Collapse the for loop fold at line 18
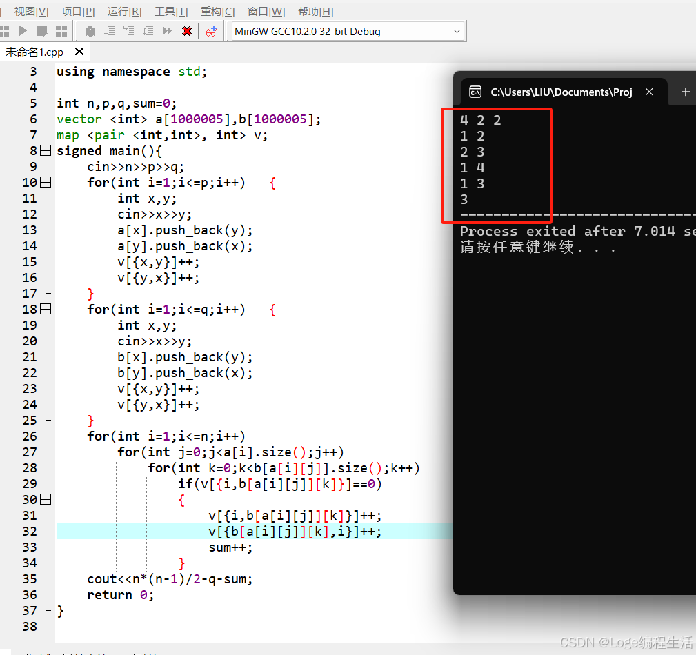The width and height of the screenshot is (696, 655). point(46,310)
